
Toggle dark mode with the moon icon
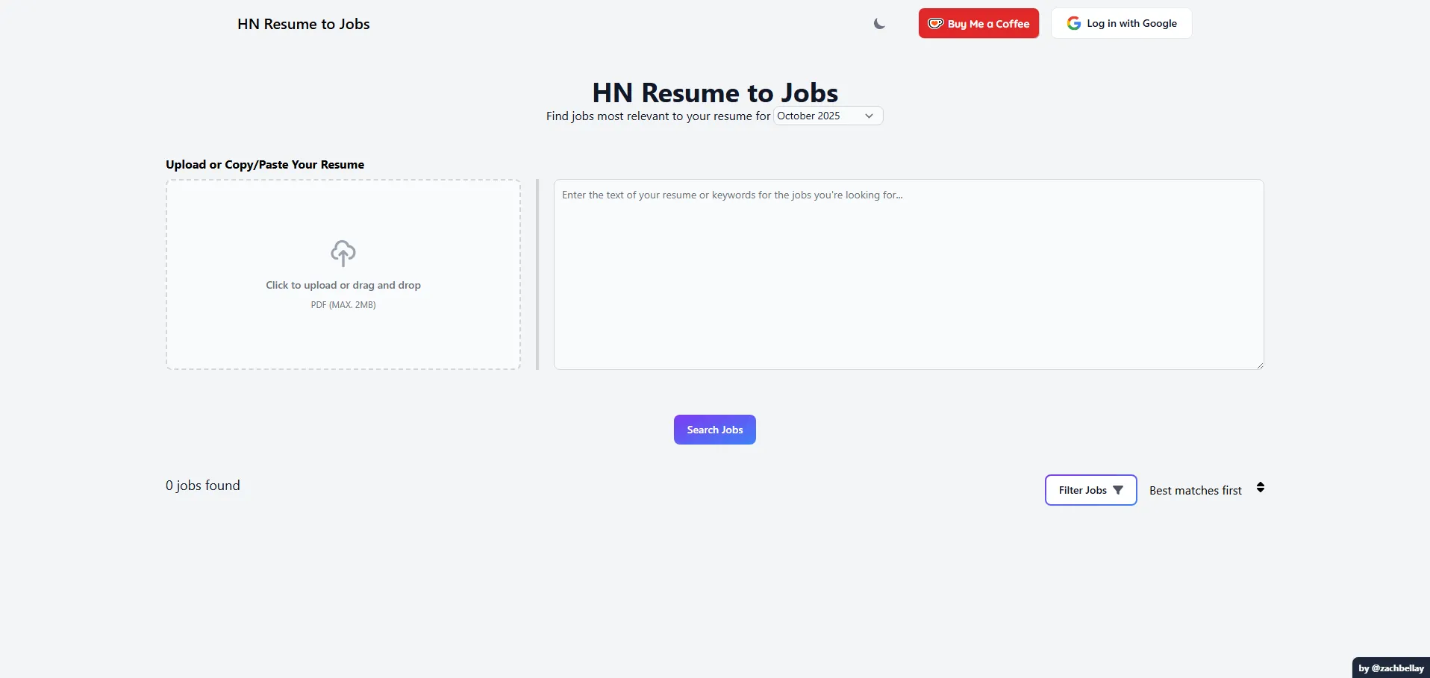pos(879,24)
